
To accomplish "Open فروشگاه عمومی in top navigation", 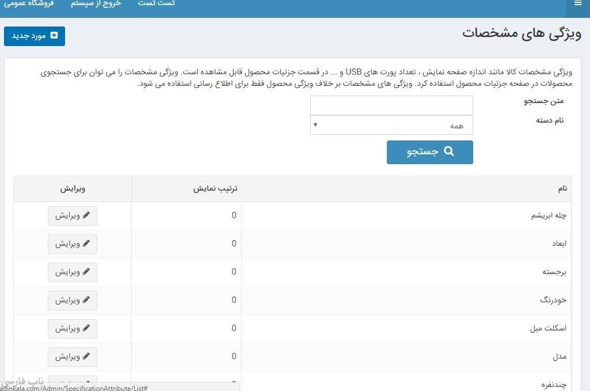I will pyautogui.click(x=29, y=3).
